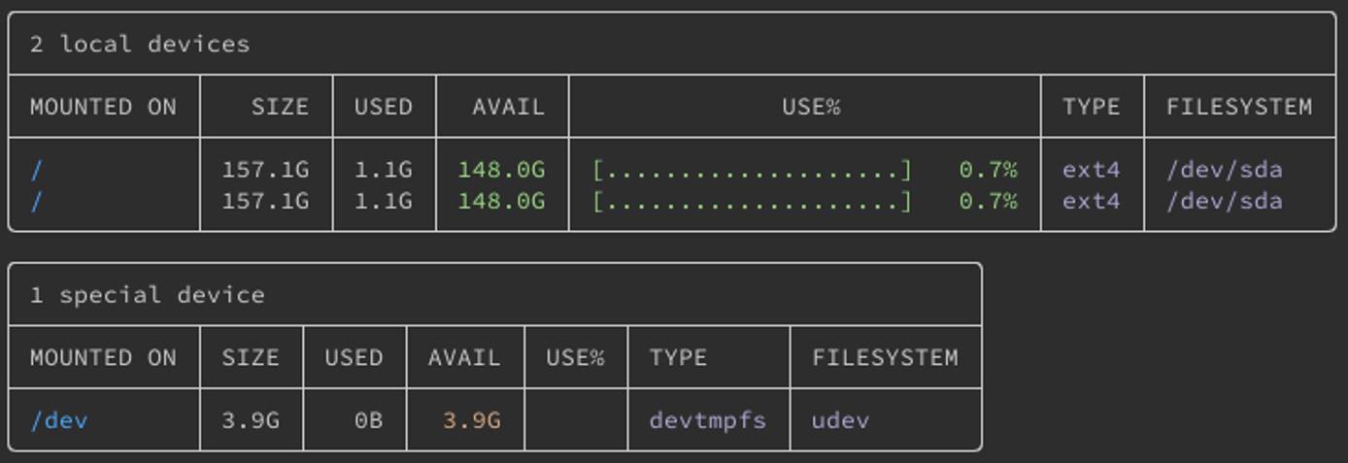
Task: Click SIZE header in local devices table
Action: coord(280,107)
